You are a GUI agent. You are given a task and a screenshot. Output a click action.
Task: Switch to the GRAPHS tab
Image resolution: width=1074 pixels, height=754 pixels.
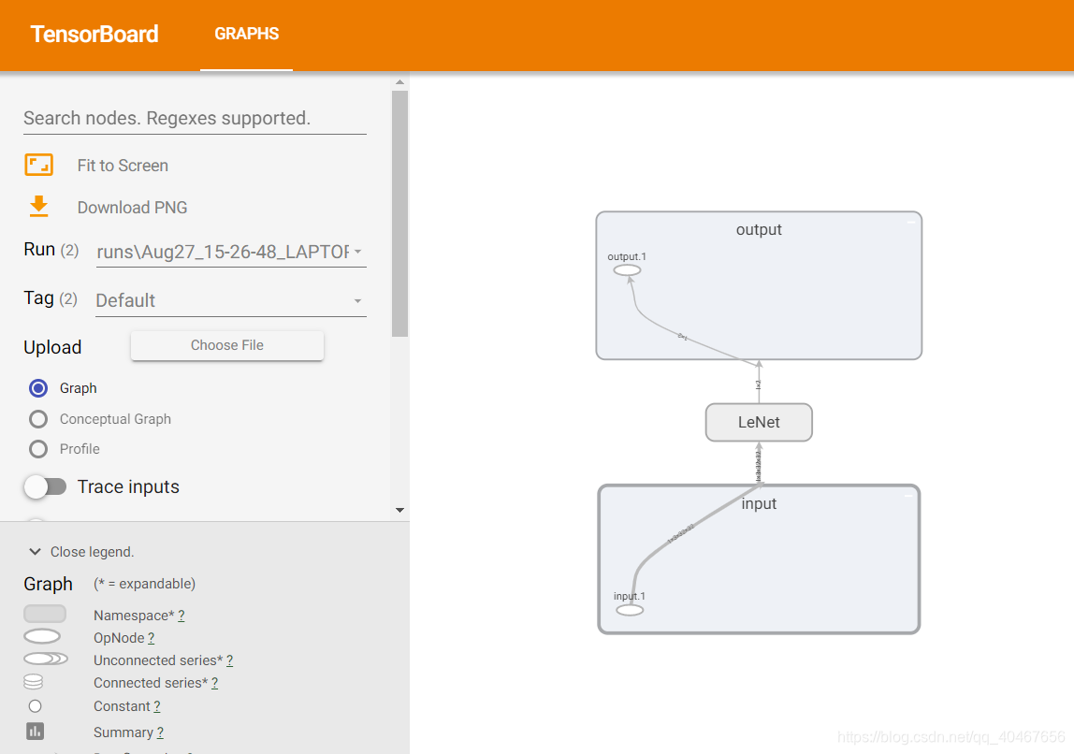click(x=247, y=34)
